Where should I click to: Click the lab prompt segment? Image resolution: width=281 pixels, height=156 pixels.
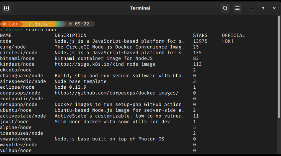[x=11, y=24]
